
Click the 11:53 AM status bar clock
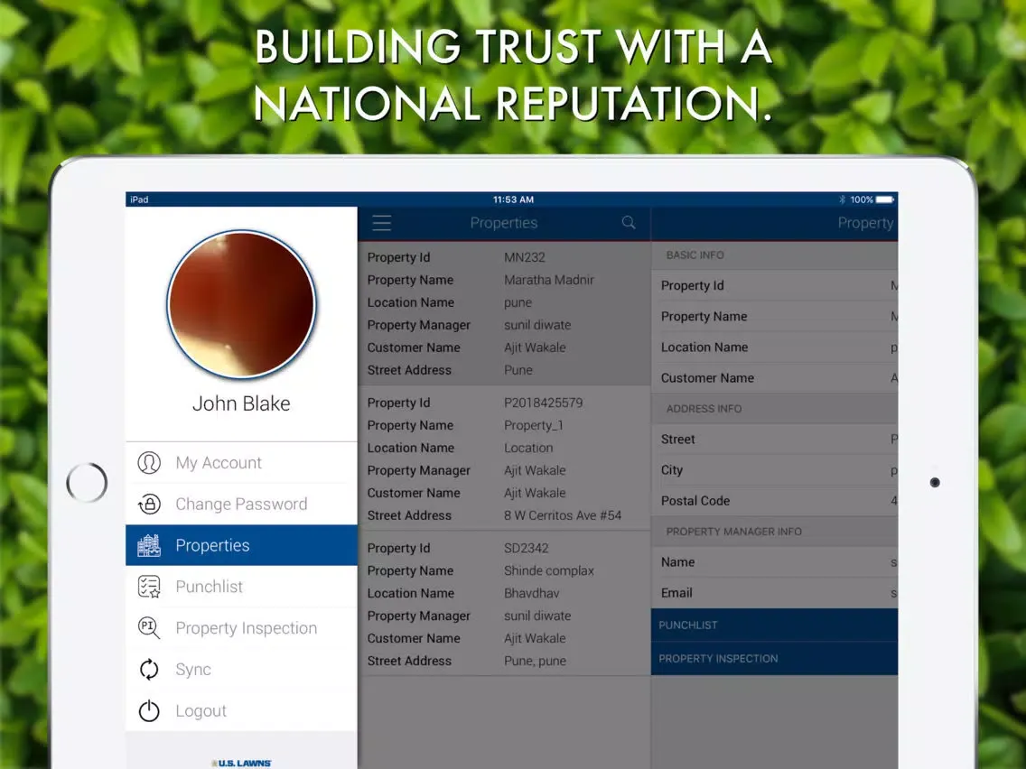point(513,199)
